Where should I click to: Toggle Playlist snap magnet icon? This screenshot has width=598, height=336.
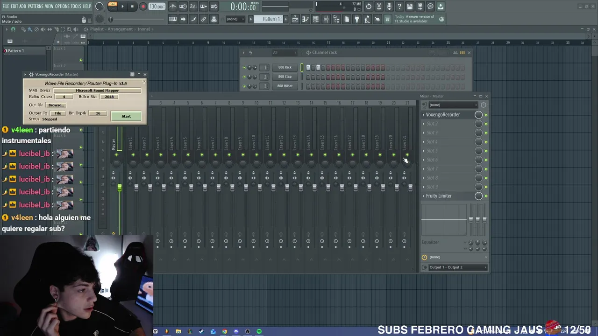coord(13,29)
